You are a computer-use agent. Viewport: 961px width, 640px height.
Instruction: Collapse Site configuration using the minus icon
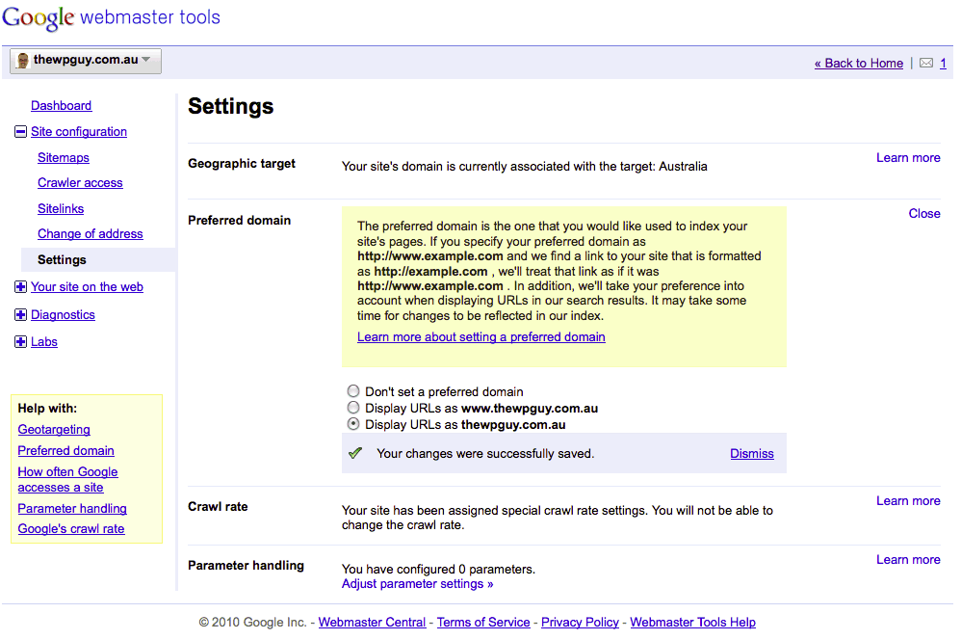tap(20, 131)
